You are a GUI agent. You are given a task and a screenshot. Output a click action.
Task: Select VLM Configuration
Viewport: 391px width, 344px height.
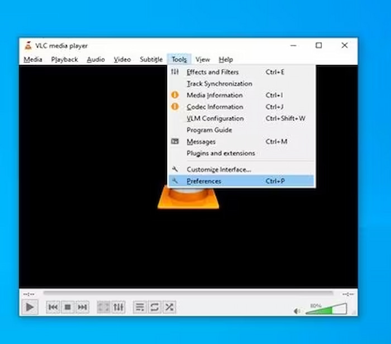coord(241,119)
